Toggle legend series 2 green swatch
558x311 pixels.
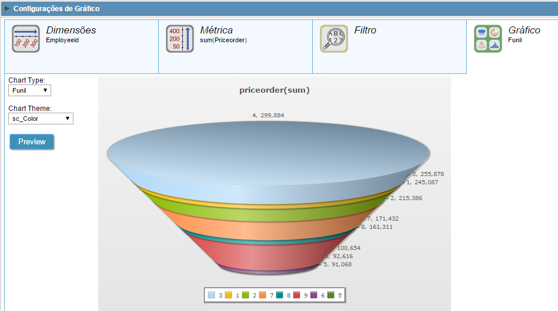click(246, 295)
